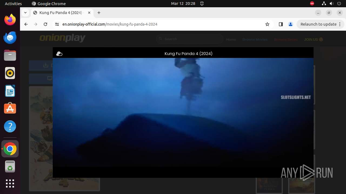The height and width of the screenshot is (194, 346).
Task: Open the network status icon in the top bar
Action: coord(324,4)
